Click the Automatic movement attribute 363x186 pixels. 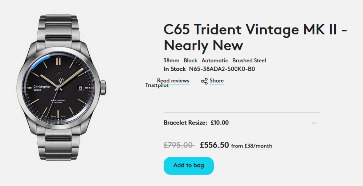click(x=215, y=61)
